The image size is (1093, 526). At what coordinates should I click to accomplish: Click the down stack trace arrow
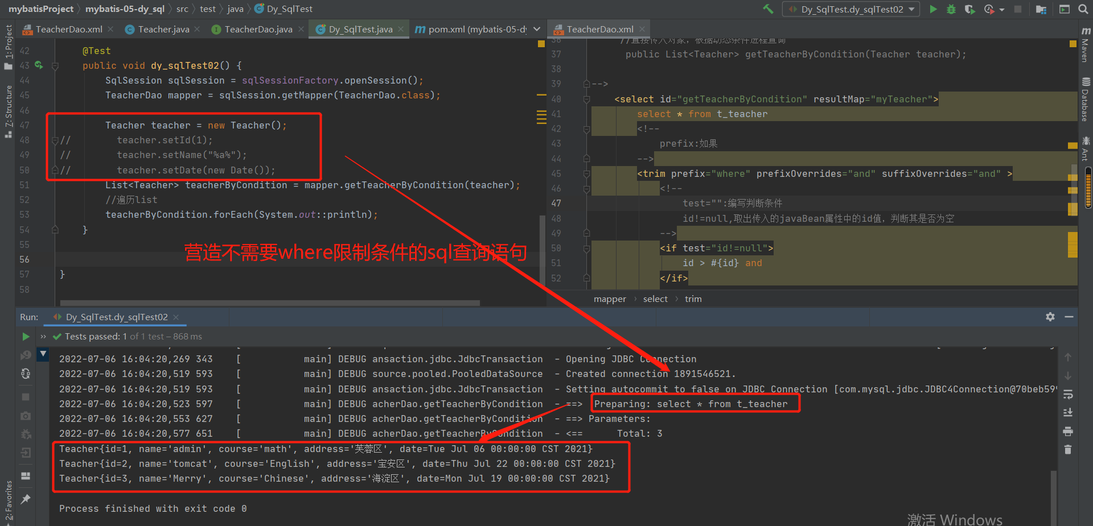pos(1068,375)
